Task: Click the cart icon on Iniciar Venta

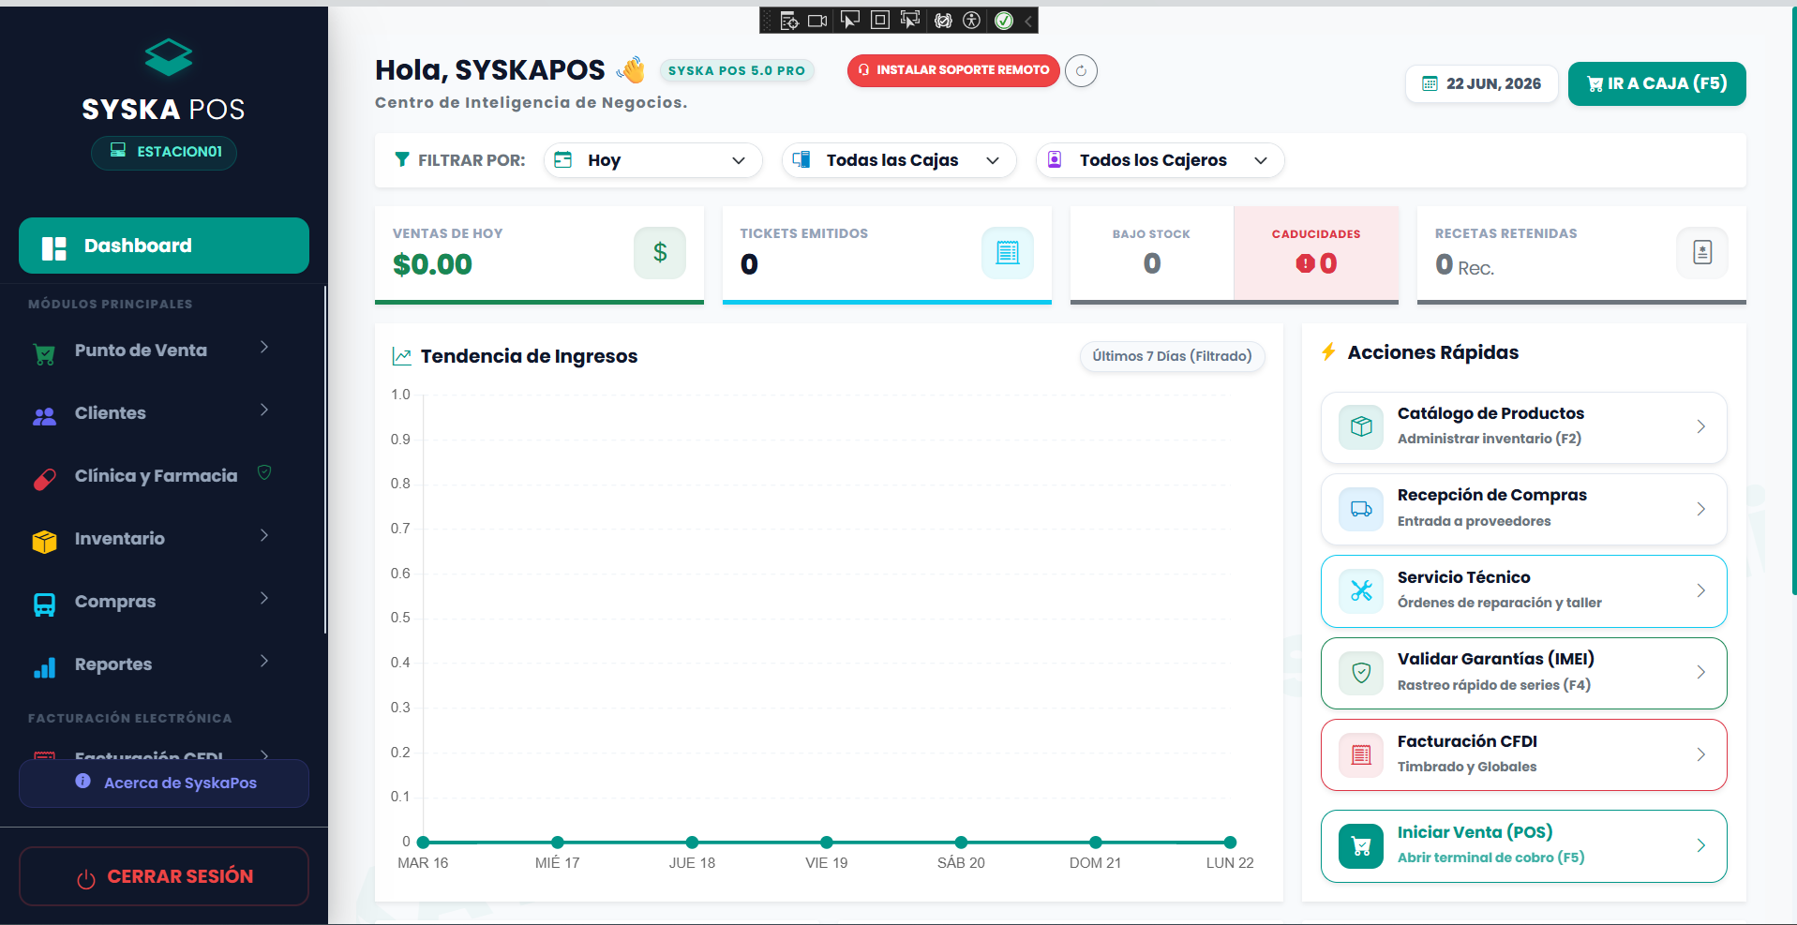Action: (1361, 846)
